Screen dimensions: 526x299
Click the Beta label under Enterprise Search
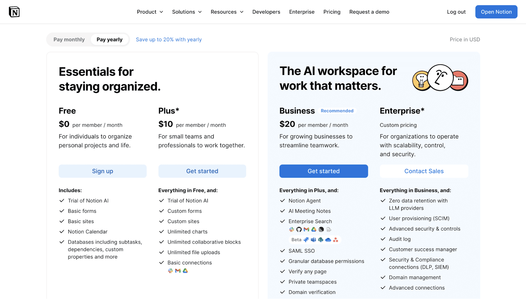click(296, 240)
